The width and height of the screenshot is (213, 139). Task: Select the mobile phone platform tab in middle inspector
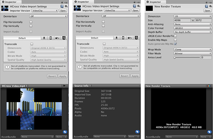pyautogui.click(x=123, y=38)
